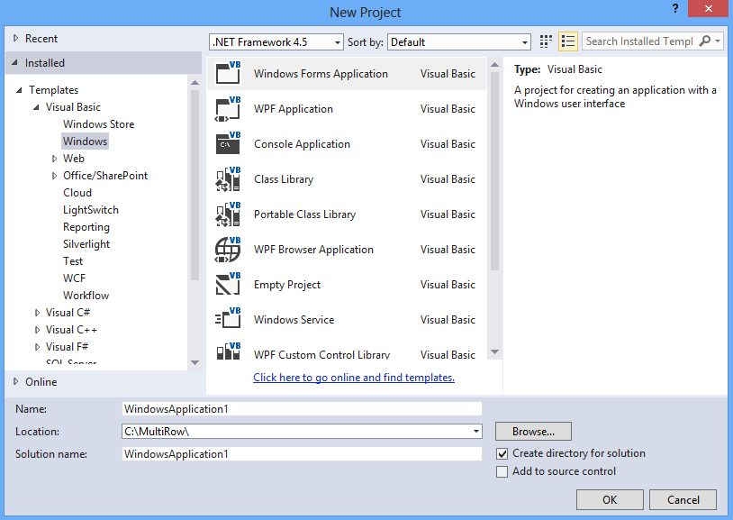Viewport: 733px width, 520px height.
Task: Click the tree panel scrollbar up arrow
Action: point(195,83)
